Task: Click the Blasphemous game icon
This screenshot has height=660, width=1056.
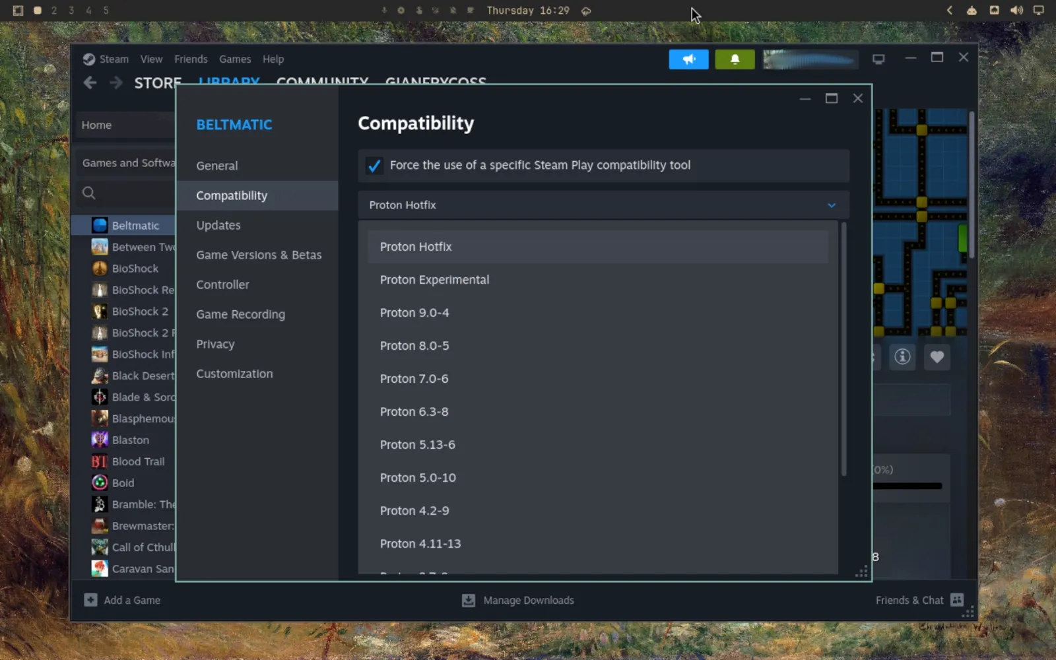Action: pos(100,418)
